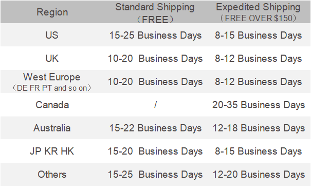Click Canada expedited 20-35 Business Days
This screenshot has width=311, height=186.
pos(259,105)
